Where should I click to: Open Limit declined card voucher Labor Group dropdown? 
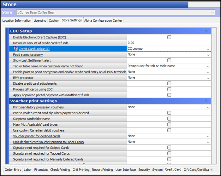[208, 142]
